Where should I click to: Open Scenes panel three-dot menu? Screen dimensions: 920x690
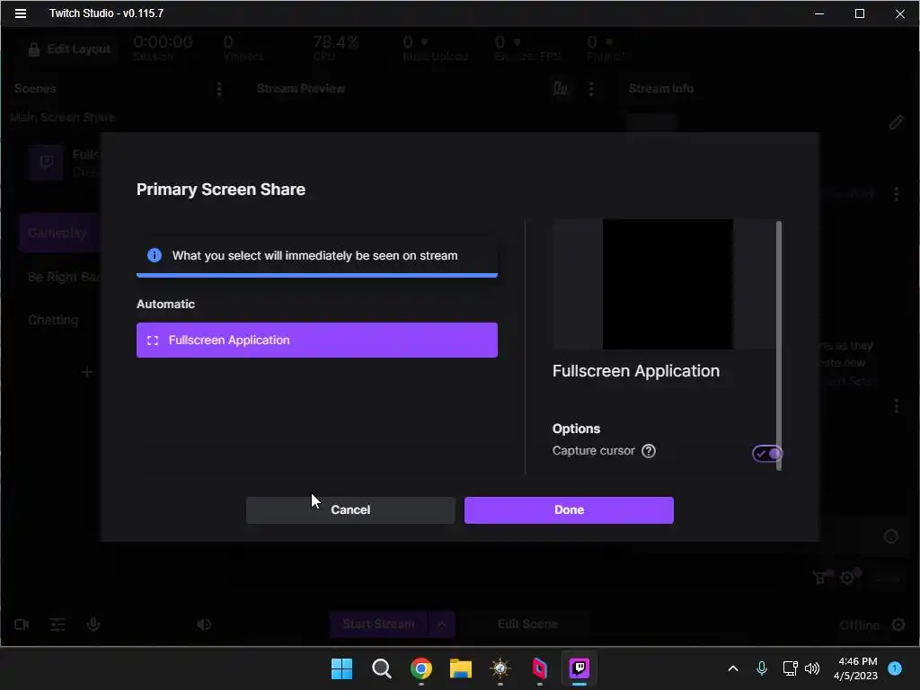219,89
